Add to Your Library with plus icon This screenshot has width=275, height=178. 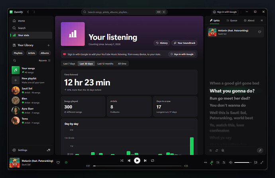pyautogui.click(x=49, y=45)
